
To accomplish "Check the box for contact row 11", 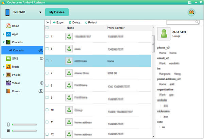I will point(47,122).
